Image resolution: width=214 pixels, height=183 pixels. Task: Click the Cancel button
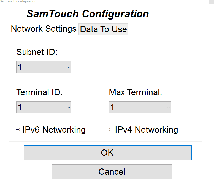[x=112, y=172]
